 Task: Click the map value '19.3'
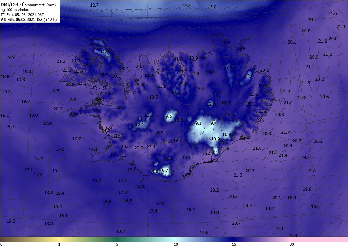coord(27,71)
